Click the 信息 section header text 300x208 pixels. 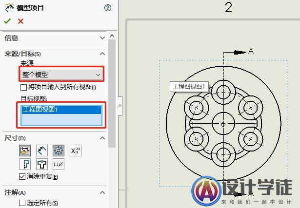(x=11, y=38)
